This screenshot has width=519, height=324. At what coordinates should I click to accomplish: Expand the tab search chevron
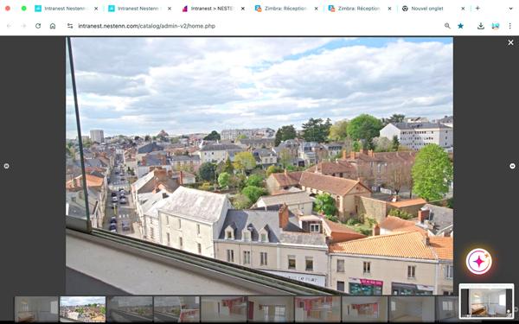click(x=510, y=9)
